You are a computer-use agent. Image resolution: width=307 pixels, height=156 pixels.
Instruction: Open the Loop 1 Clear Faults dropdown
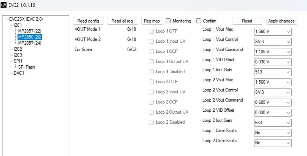point(273,133)
